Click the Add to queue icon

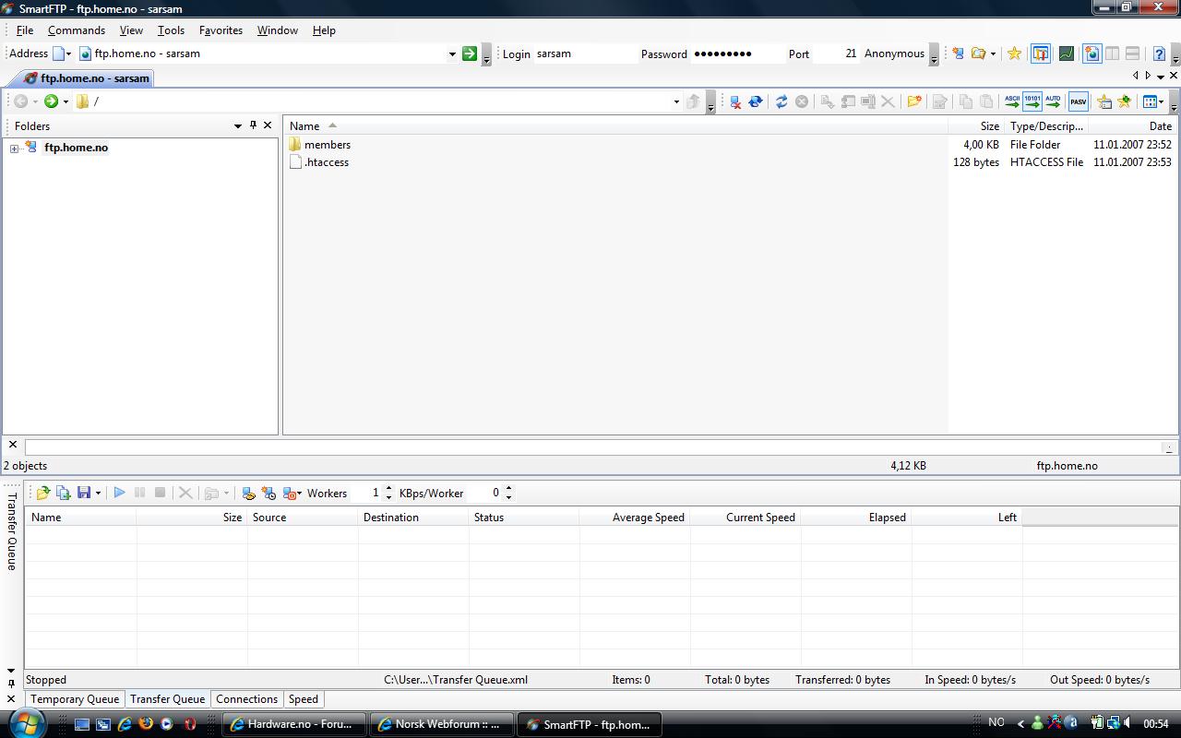click(63, 493)
